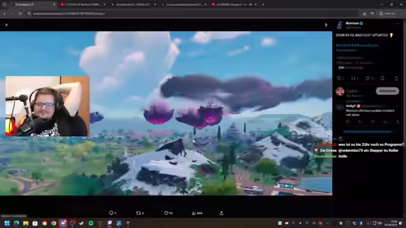Screen dimensions: 406x228
Task: Open the more options menu on the post
Action: point(398,23)
